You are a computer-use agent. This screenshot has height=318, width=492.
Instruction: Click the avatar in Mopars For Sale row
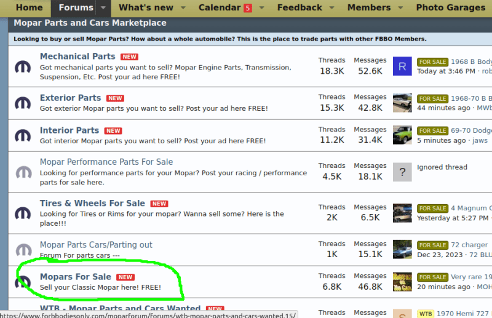pyautogui.click(x=402, y=282)
